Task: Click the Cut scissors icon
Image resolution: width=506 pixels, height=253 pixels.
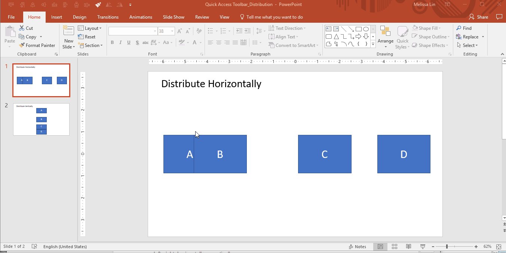Action: tap(22, 28)
